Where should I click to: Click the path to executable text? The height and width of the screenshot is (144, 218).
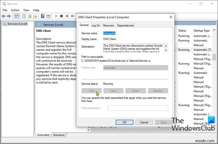pyautogui.click(x=116, y=61)
